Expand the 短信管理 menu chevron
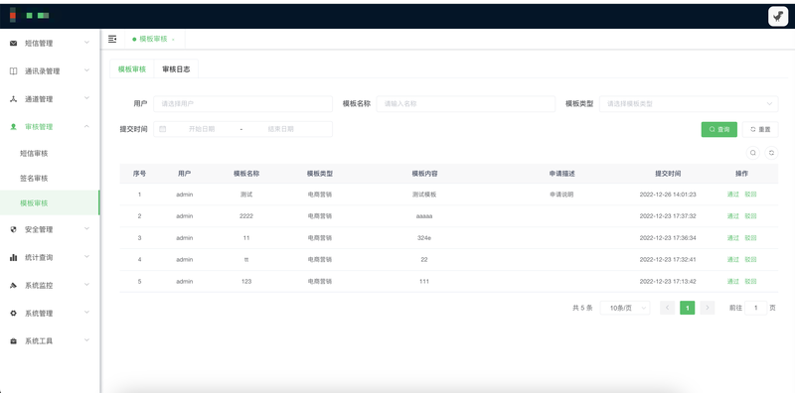Image resolution: width=795 pixels, height=393 pixels. [x=86, y=43]
